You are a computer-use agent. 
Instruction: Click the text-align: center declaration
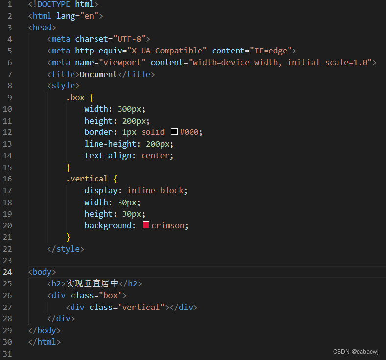click(129, 156)
